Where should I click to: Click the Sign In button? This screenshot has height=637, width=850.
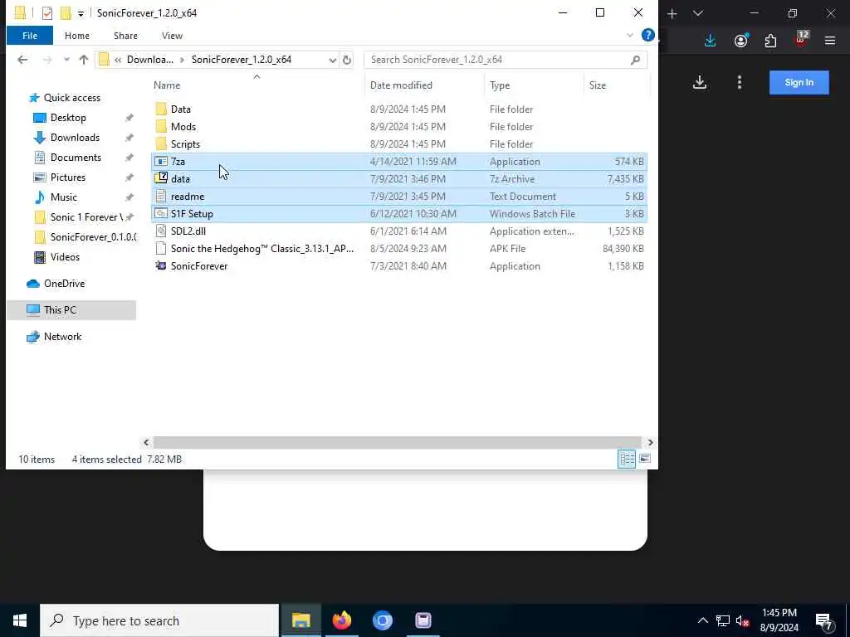(x=799, y=82)
